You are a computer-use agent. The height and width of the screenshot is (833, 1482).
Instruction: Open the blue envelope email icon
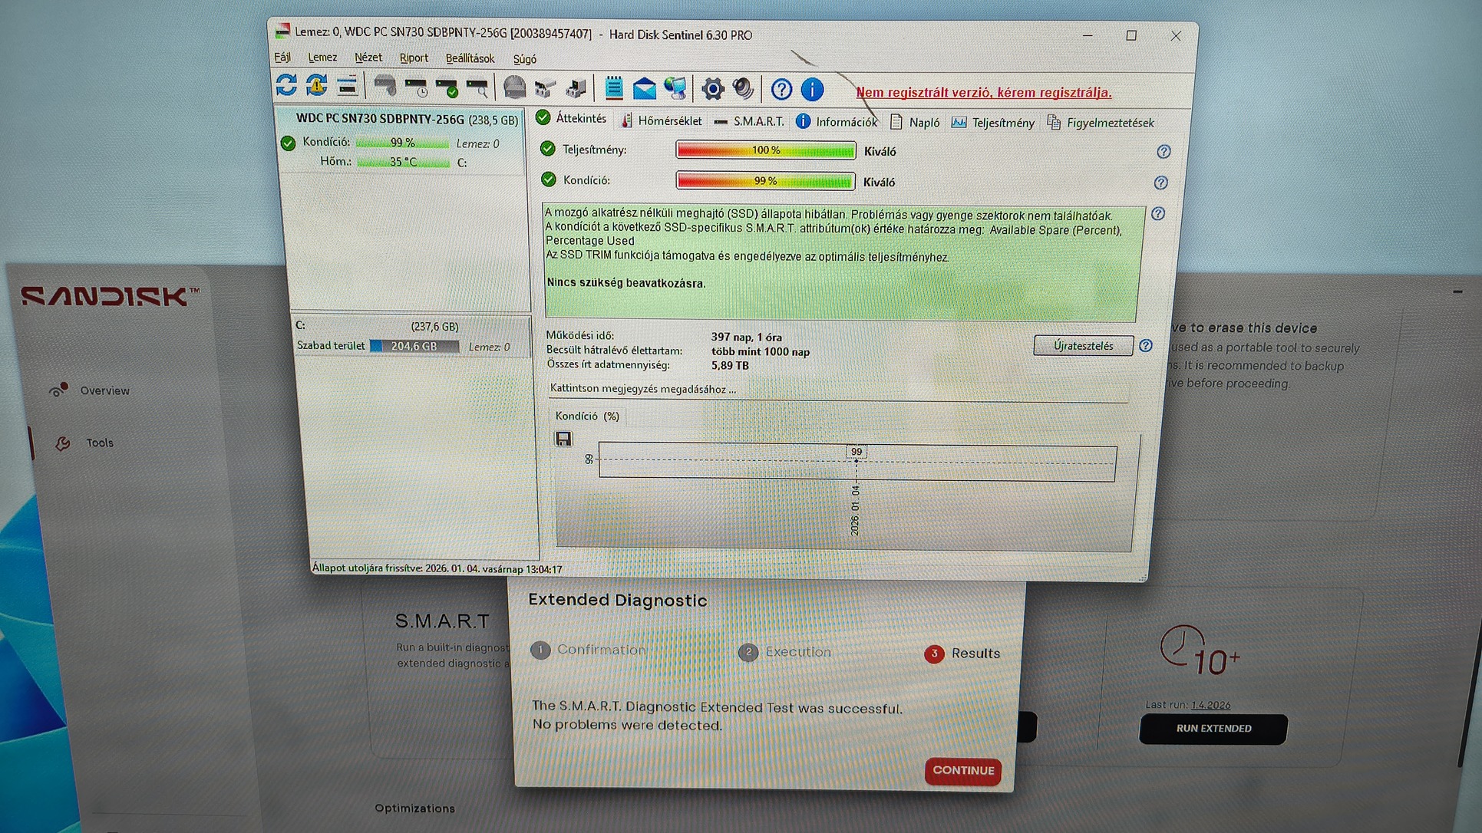(644, 89)
